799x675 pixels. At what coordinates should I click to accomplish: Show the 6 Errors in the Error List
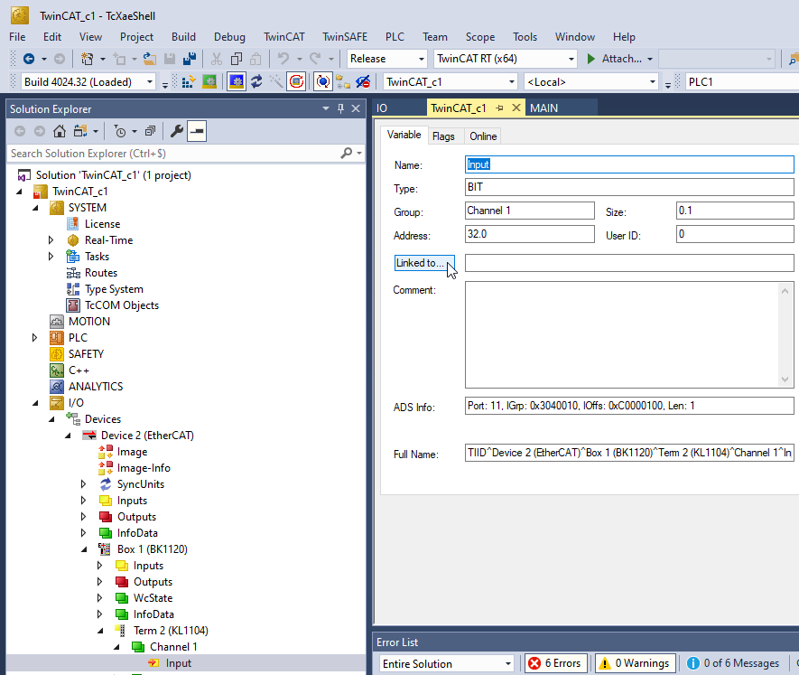(555, 662)
